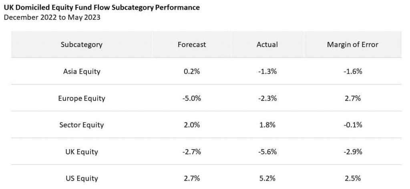Image resolution: width=410 pixels, height=189 pixels.
Task: Select the Forecast column header
Action: (x=192, y=45)
